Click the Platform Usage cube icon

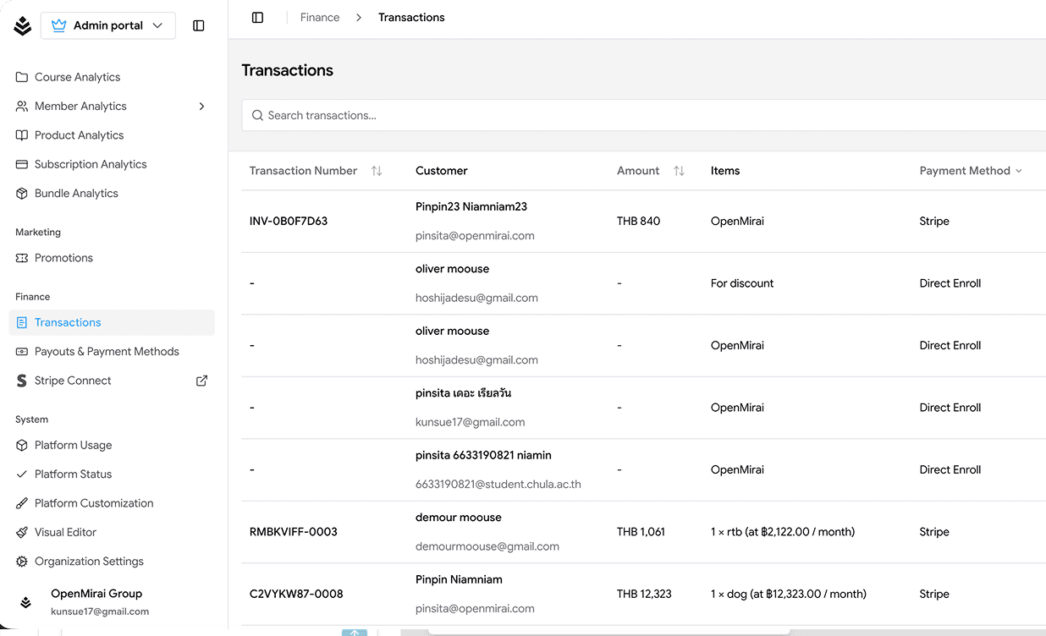[22, 445]
